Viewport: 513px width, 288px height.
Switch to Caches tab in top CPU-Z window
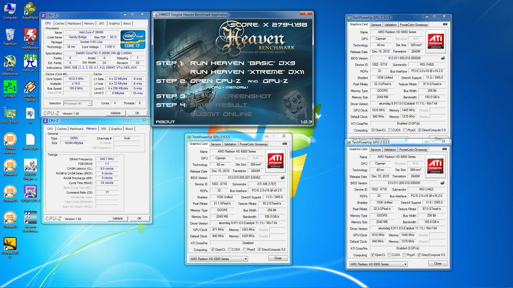tap(60, 23)
